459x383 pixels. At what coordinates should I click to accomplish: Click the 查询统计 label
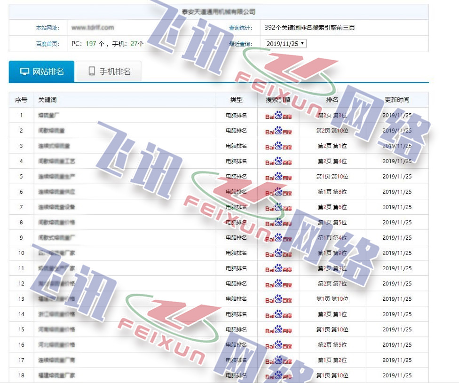[x=240, y=28]
